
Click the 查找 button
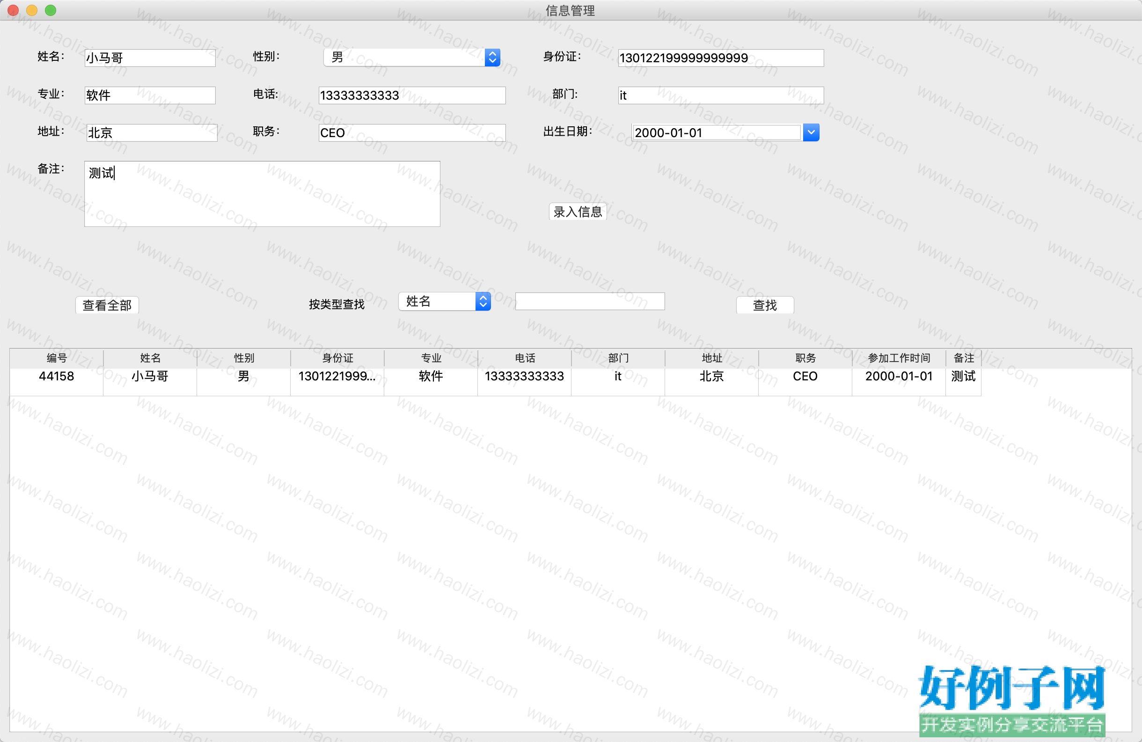pos(765,305)
